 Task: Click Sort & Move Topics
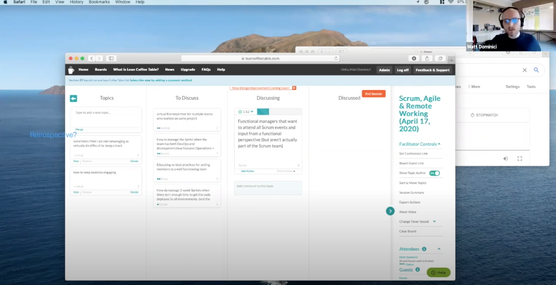(413, 183)
